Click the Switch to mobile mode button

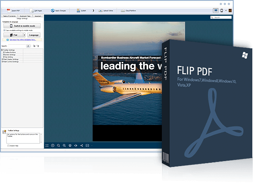coord(22,26)
